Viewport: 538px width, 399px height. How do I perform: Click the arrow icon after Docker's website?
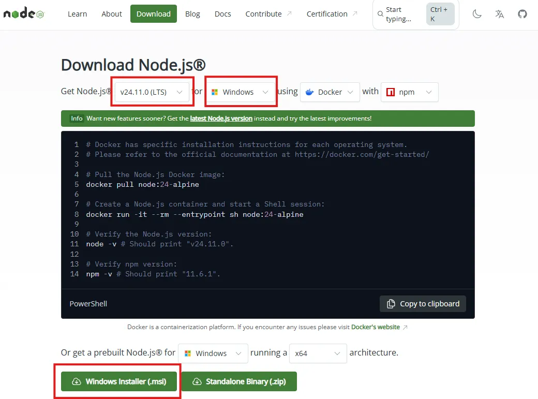pos(405,327)
